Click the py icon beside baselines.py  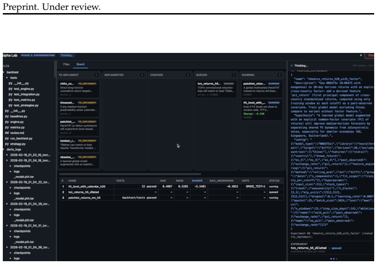pos(7,117)
